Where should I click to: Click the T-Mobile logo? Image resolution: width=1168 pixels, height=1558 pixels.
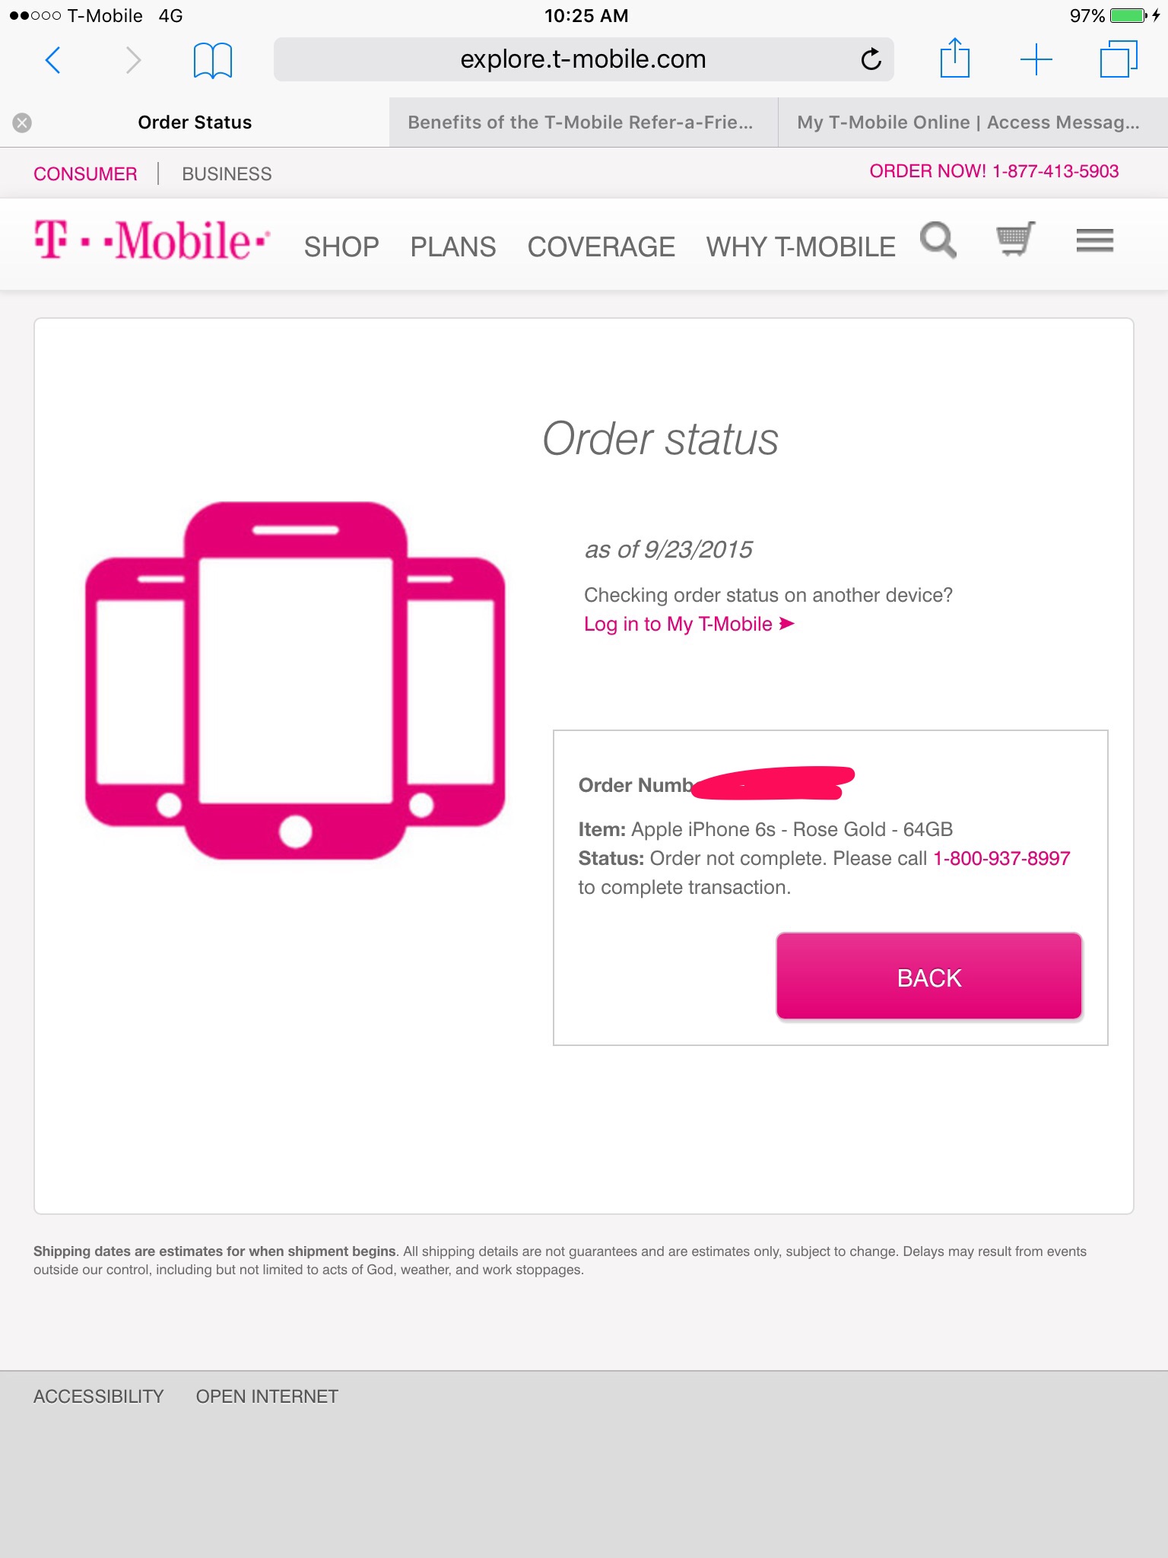[152, 240]
